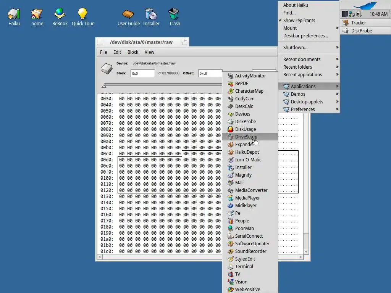Click the Block number input field

click(x=143, y=73)
